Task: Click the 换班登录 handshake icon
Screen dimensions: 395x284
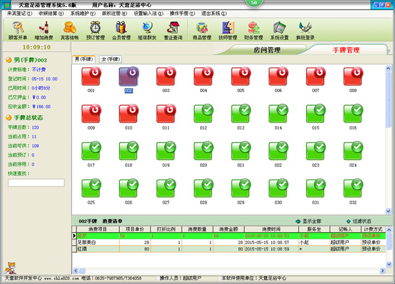Action: click(305, 30)
